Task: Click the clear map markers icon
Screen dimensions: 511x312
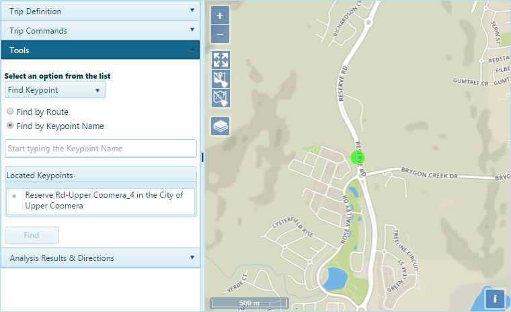Action: click(x=221, y=79)
